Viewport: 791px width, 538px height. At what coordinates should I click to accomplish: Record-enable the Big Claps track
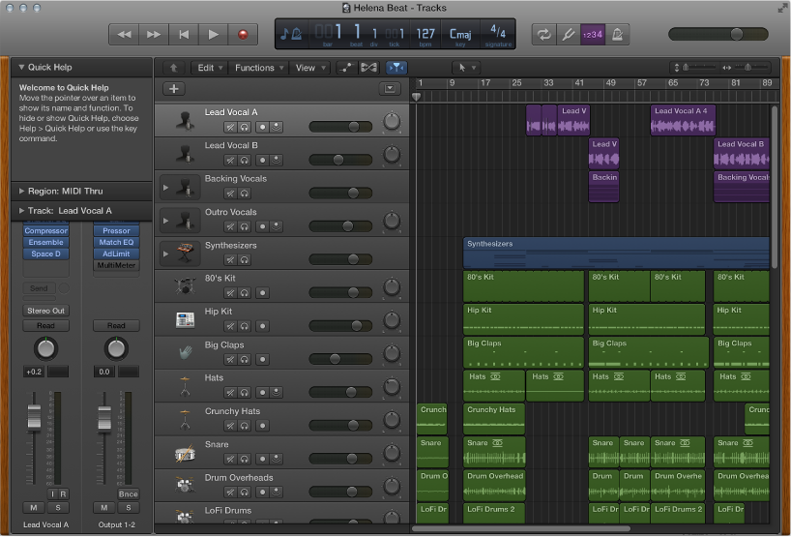click(262, 360)
